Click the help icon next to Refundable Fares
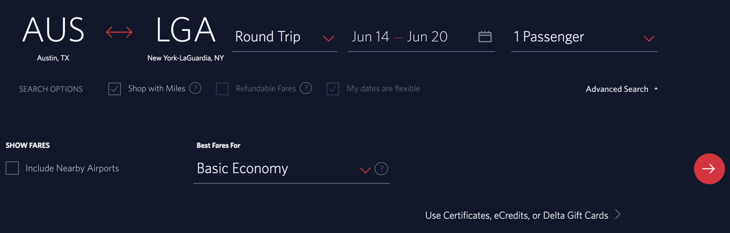 [x=306, y=88]
